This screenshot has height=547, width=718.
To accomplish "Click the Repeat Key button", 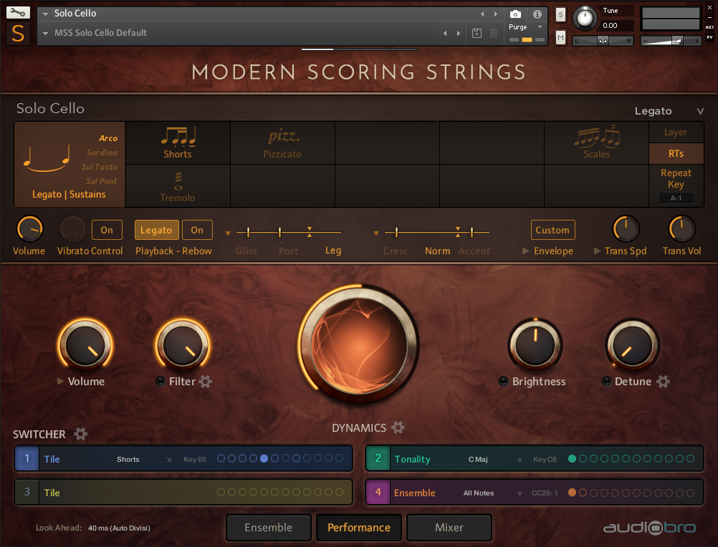I will [676, 178].
